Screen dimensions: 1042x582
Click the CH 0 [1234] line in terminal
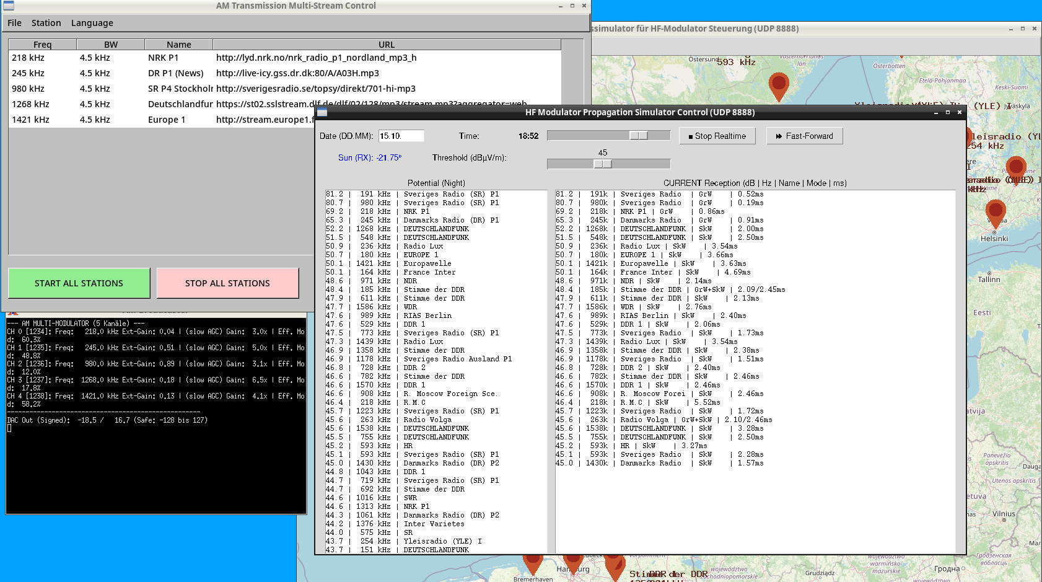tap(155, 332)
